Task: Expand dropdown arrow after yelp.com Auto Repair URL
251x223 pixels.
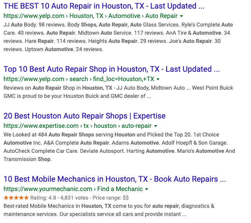Action: click(x=181, y=16)
